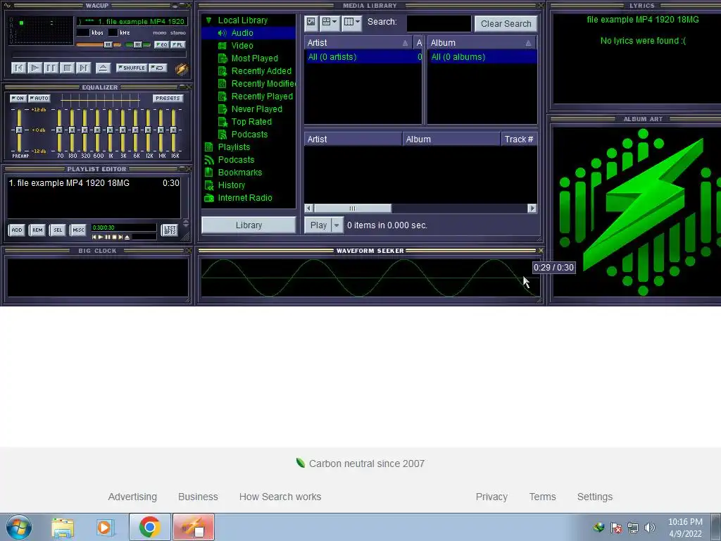
Task: Open Recently Added view
Action: [261, 71]
